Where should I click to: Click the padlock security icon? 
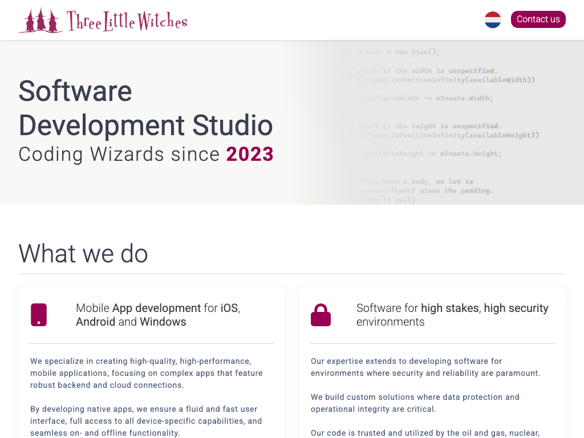click(321, 315)
